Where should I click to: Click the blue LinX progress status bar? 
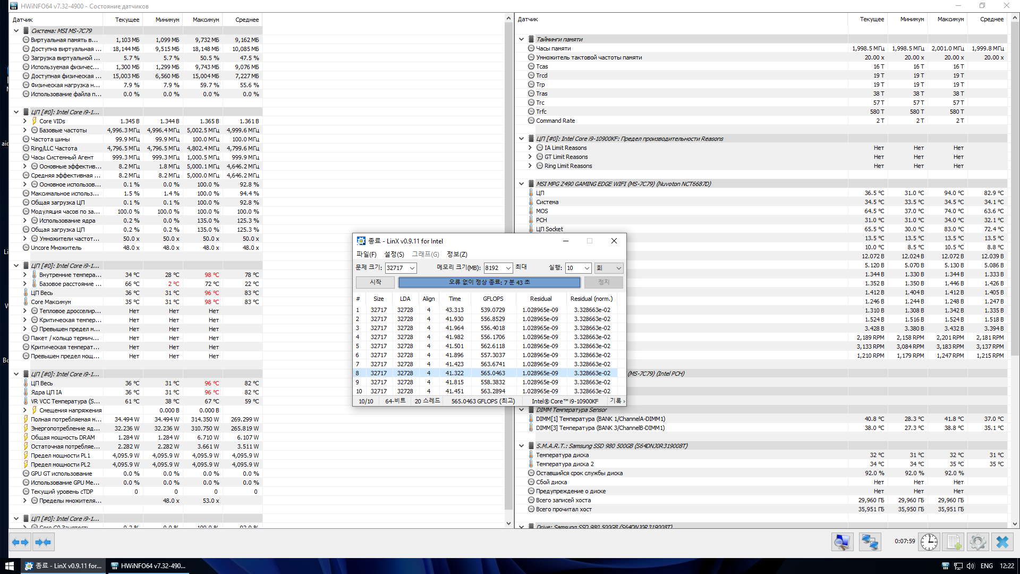pos(489,282)
